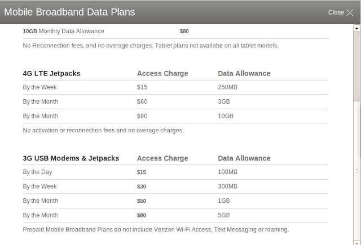Click the 3G Data Allowance column header
Image resolution: width=361 pixels, height=245 pixels.
244,158
